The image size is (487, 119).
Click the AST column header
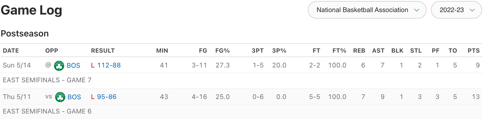(x=378, y=51)
